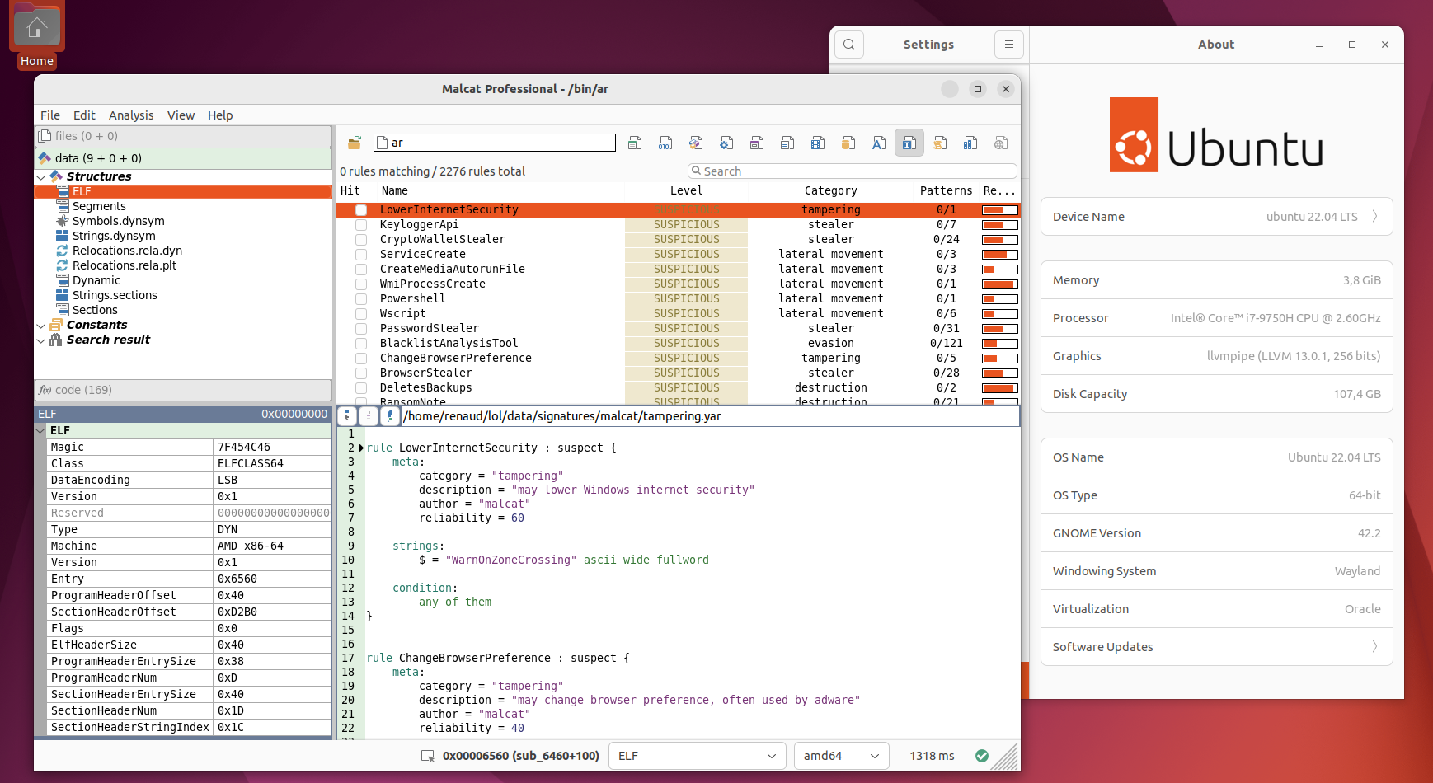Open the Software Updates row chevron

(1374, 647)
